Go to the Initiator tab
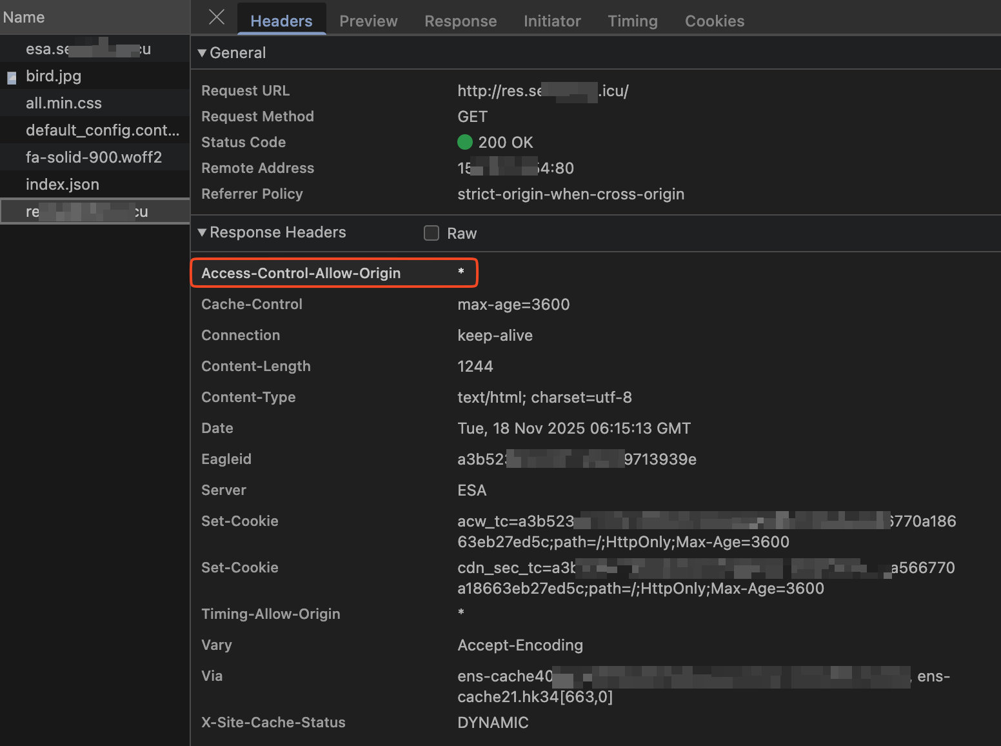The width and height of the screenshot is (1001, 746). point(552,21)
